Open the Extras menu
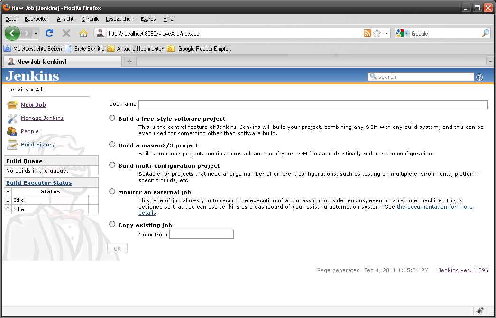 148,19
